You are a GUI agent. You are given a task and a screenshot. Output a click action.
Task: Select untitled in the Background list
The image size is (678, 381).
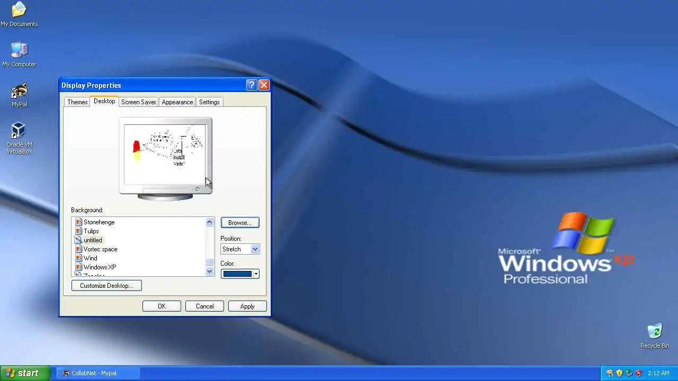[x=93, y=240]
